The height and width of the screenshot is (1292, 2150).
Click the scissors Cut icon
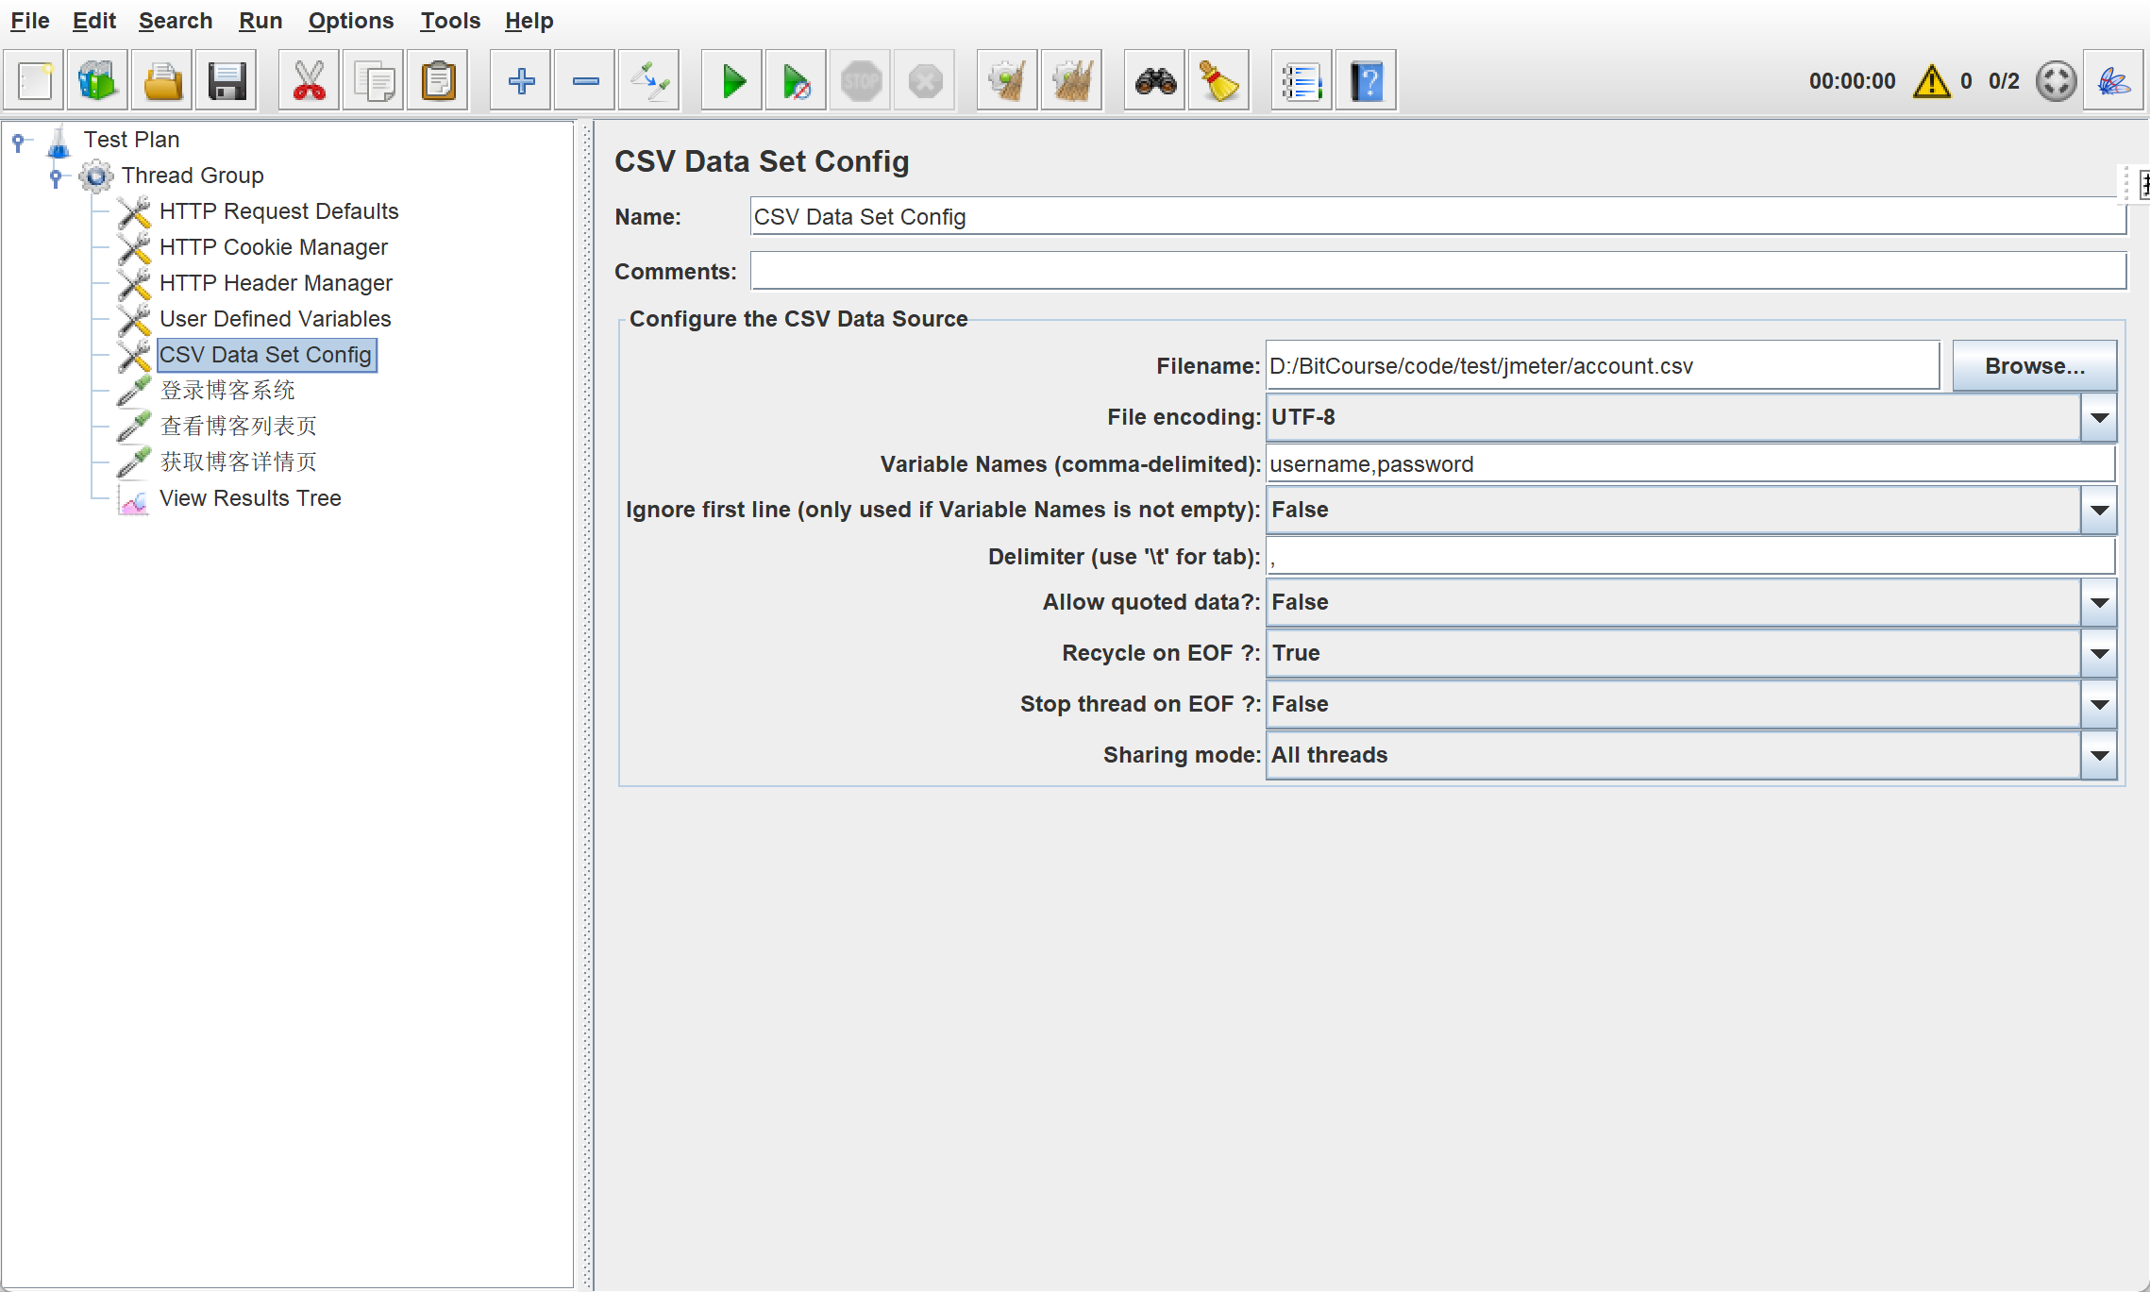309,81
